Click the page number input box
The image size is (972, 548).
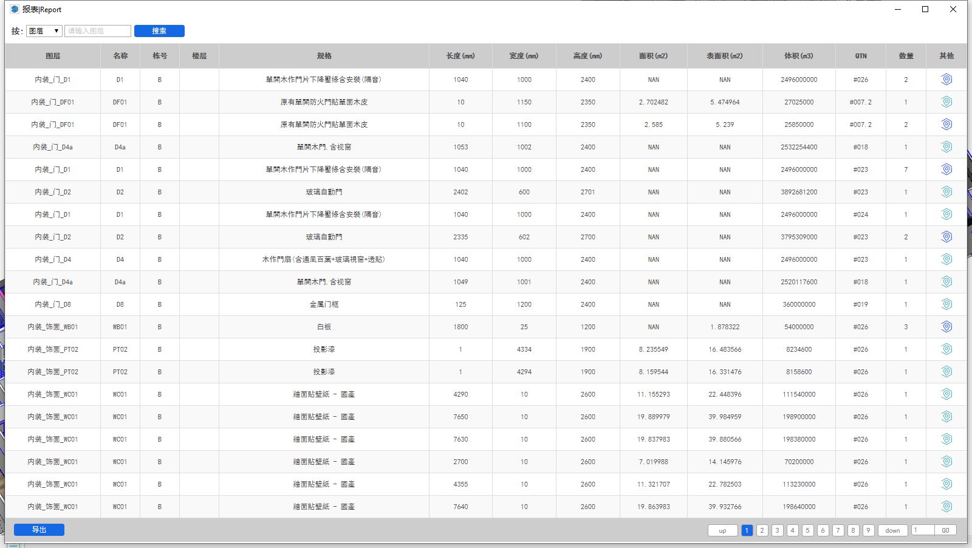tap(922, 530)
